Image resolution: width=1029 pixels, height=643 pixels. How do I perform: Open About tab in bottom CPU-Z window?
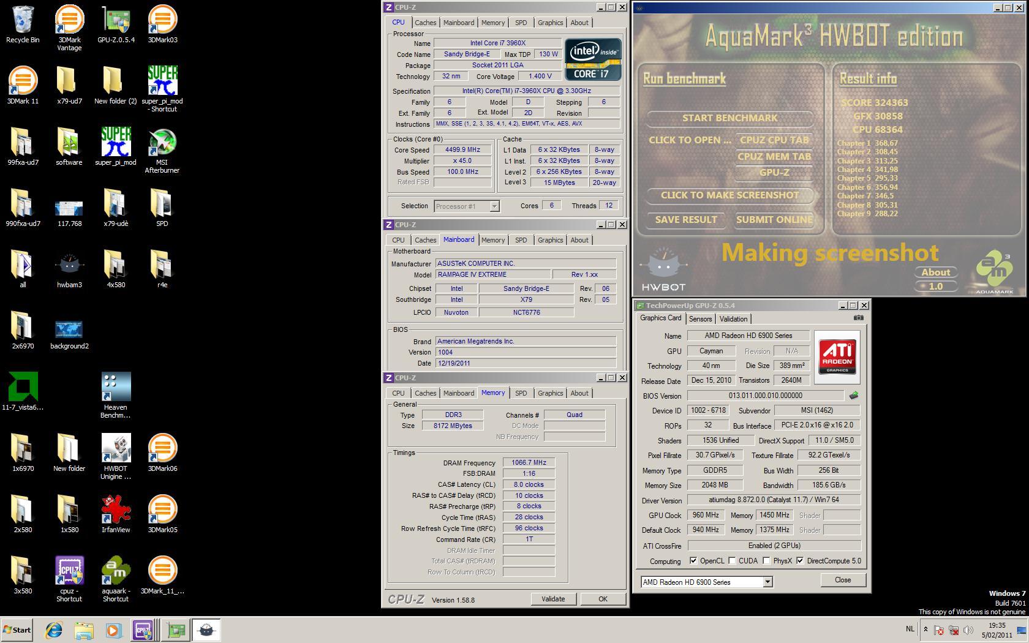click(x=579, y=393)
